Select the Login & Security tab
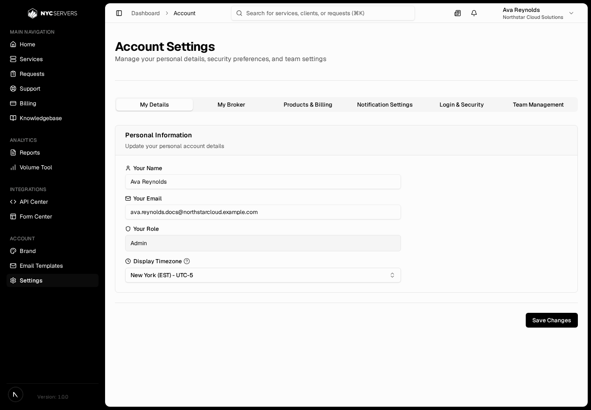 click(462, 105)
